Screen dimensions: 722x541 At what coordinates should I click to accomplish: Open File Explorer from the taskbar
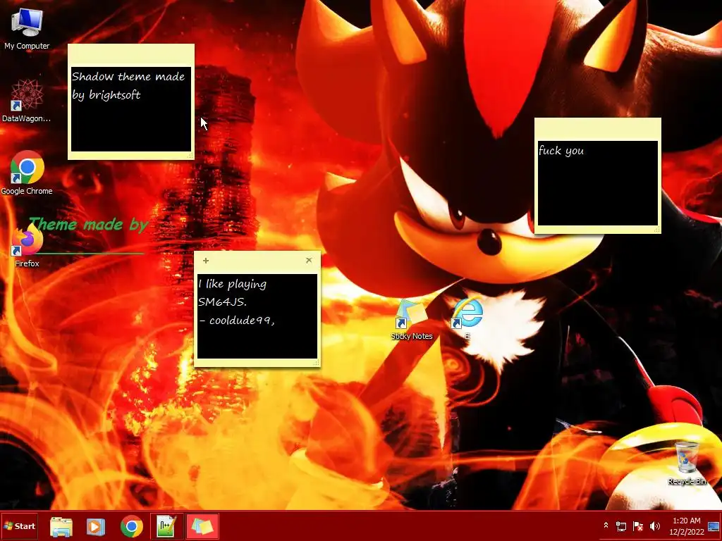point(61,526)
